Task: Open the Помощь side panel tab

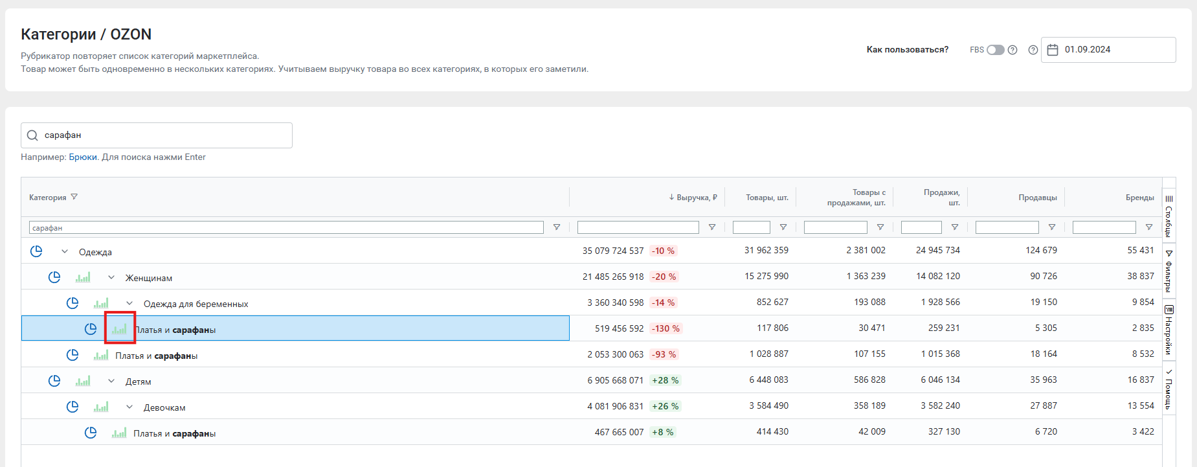Action: tap(1169, 389)
